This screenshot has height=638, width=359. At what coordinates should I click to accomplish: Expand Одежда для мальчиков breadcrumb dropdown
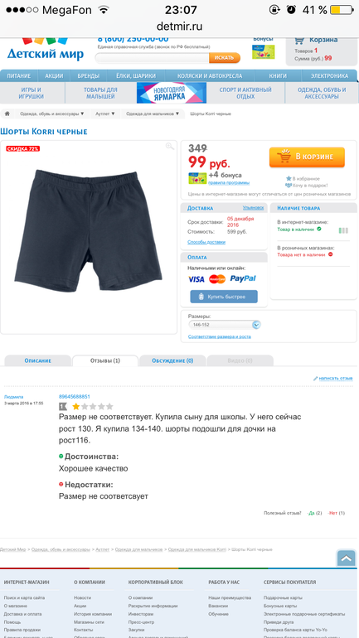pos(153,114)
